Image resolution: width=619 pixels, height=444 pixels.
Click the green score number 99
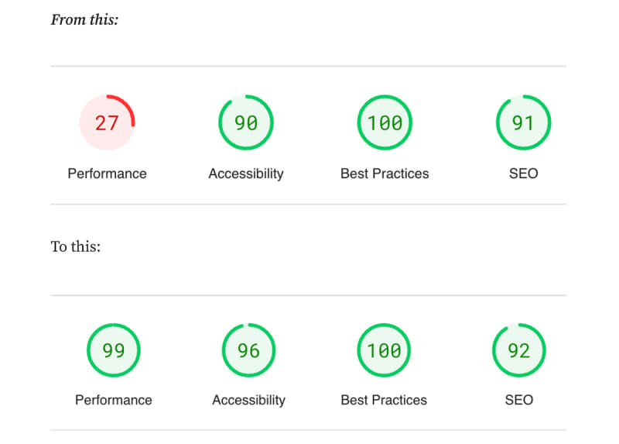(114, 350)
